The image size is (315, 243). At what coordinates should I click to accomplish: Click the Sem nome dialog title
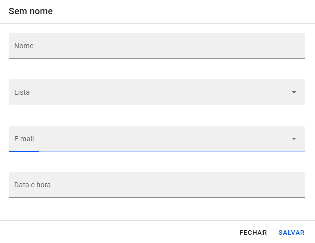point(31,11)
